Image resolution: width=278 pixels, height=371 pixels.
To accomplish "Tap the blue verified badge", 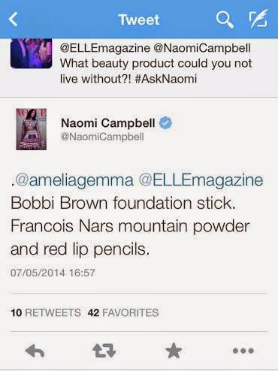I will pos(165,123).
